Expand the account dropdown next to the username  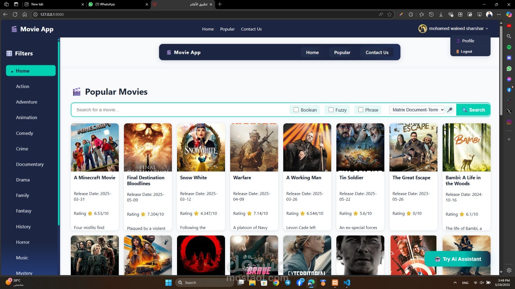click(x=487, y=29)
